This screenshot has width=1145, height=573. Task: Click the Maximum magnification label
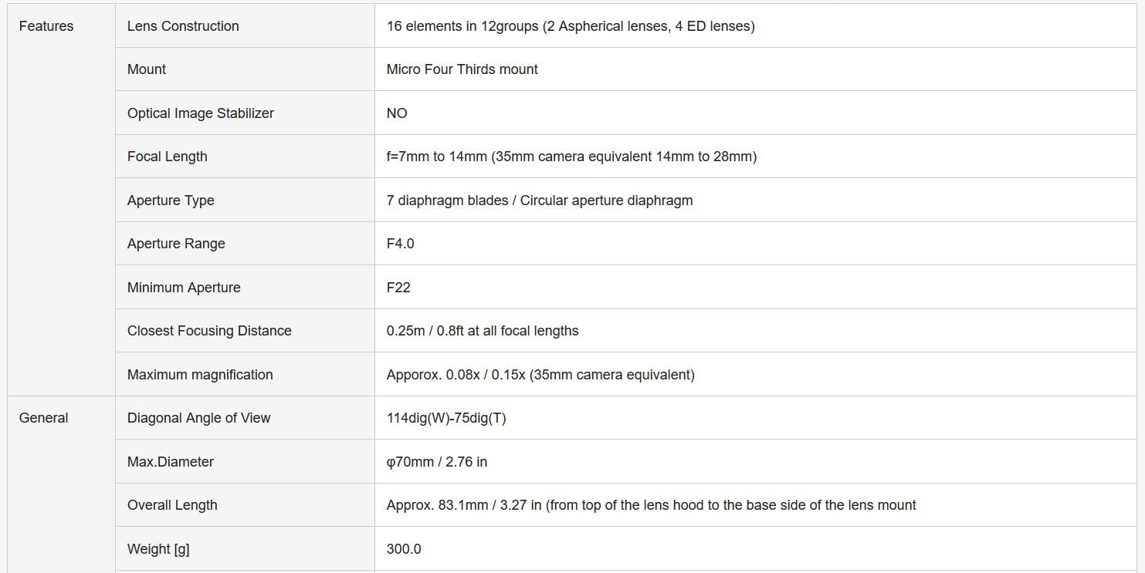(200, 375)
